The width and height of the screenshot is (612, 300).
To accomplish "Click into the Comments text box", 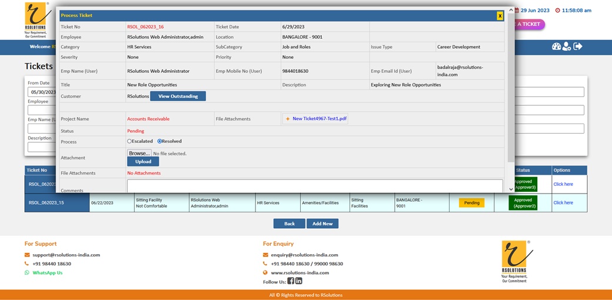I will 315,186.
